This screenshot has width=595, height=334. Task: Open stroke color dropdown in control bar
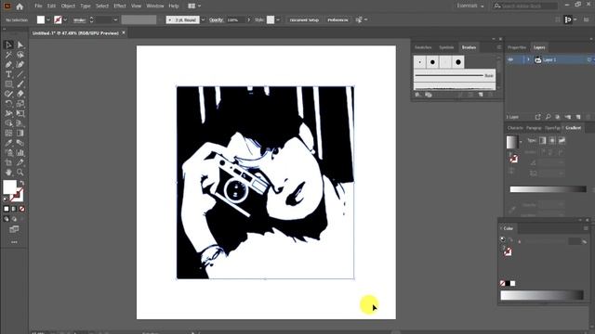point(65,19)
